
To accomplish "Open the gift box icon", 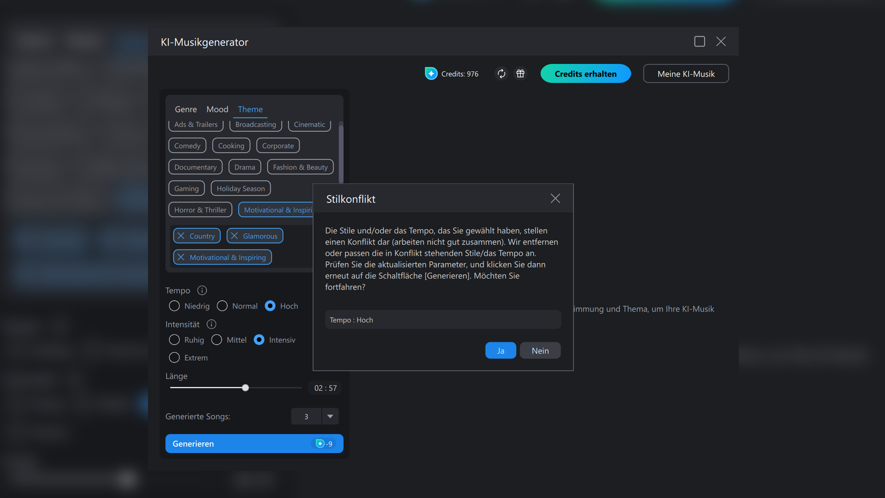I will [520, 74].
